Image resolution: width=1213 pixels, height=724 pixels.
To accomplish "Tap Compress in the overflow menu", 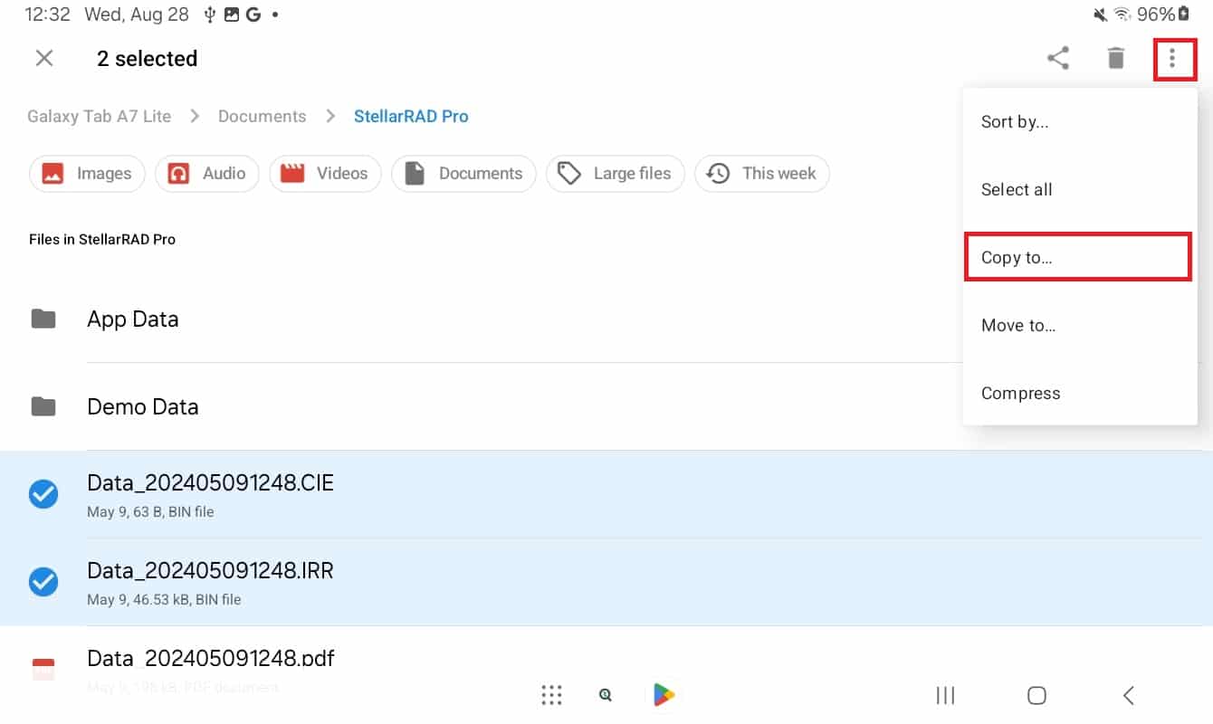I will point(1020,394).
